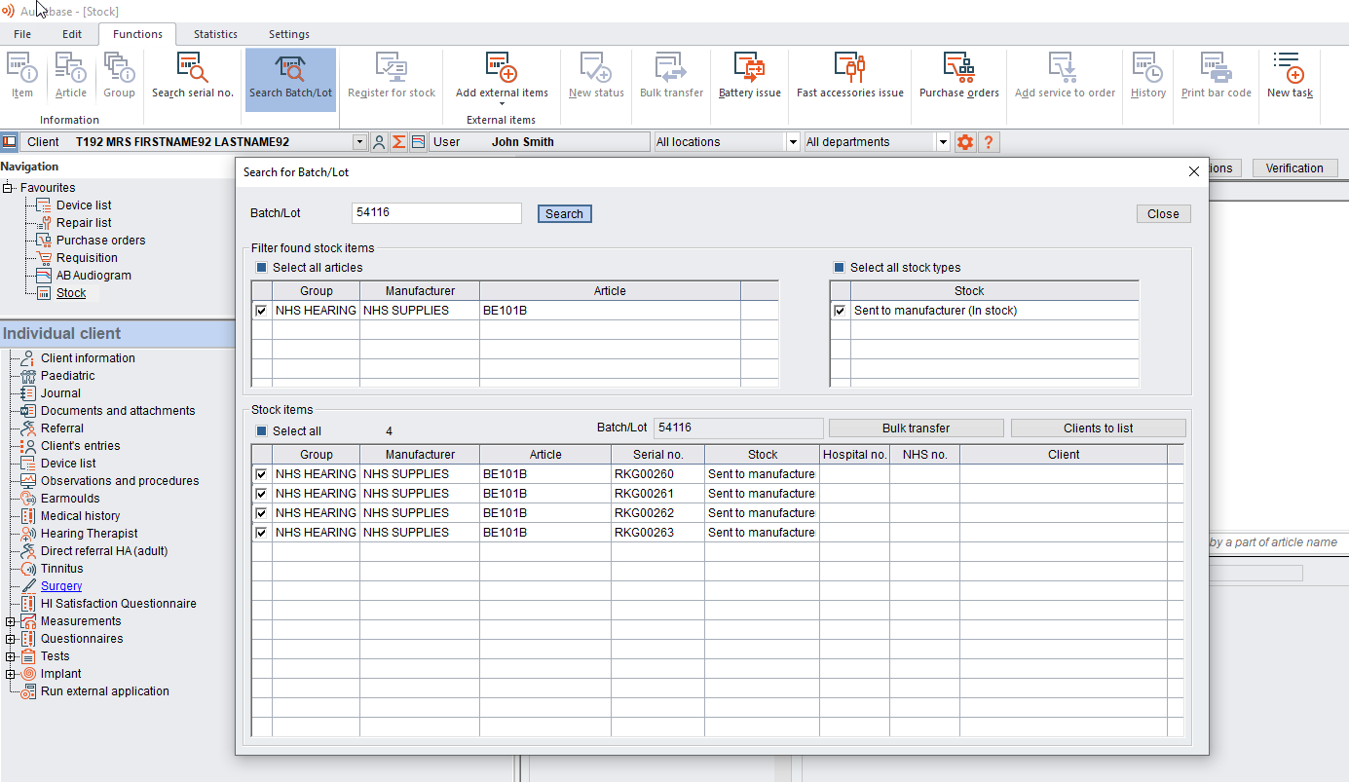Open the All locations dropdown
1349x782 pixels.
(792, 142)
